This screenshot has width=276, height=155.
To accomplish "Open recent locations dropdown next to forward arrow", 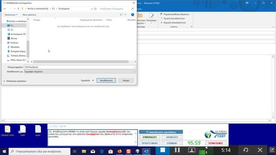I will [15, 9].
